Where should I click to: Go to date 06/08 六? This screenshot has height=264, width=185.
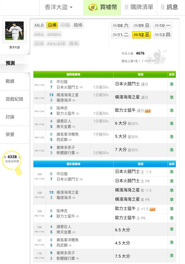(x=121, y=25)
